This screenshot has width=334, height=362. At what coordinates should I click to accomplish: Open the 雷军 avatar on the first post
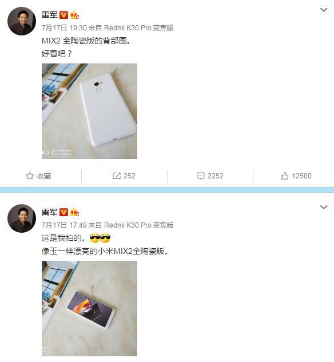pos(22,21)
